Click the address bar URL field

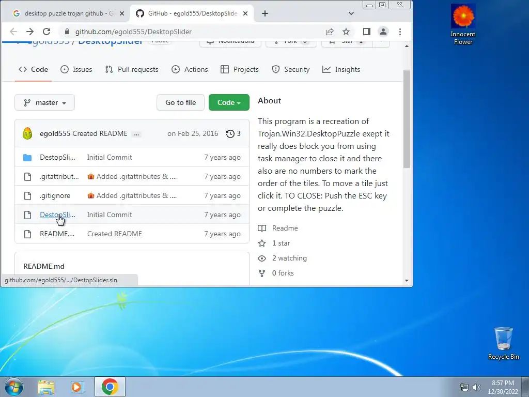click(196, 32)
